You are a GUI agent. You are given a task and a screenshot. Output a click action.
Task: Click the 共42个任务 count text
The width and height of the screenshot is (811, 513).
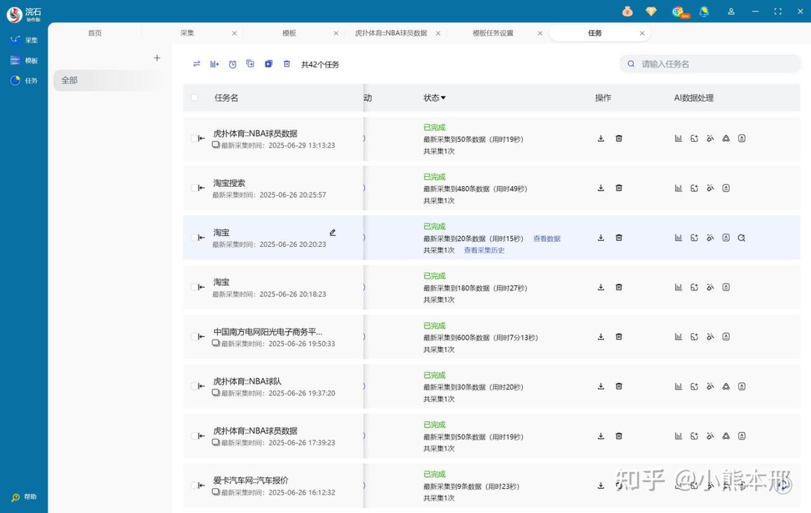(320, 65)
